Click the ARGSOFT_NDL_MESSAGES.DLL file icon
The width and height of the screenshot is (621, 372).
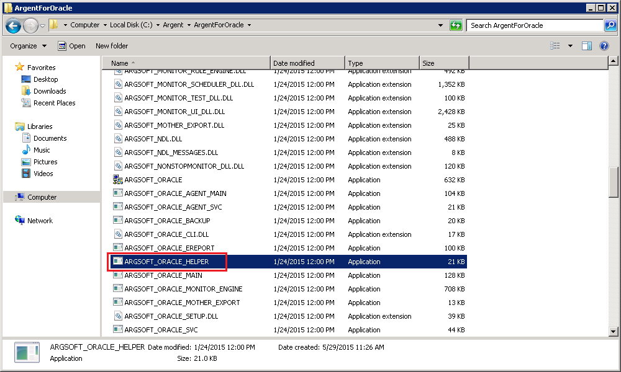(x=118, y=152)
